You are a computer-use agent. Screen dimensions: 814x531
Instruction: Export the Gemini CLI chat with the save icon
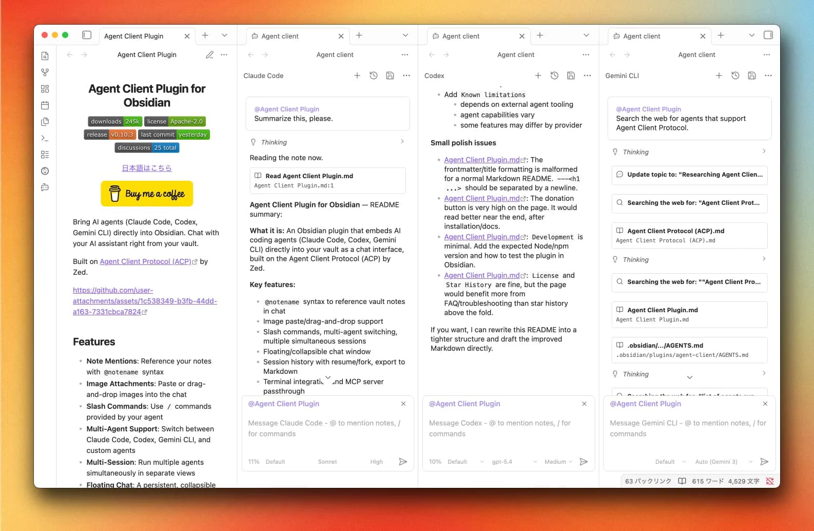752,75
